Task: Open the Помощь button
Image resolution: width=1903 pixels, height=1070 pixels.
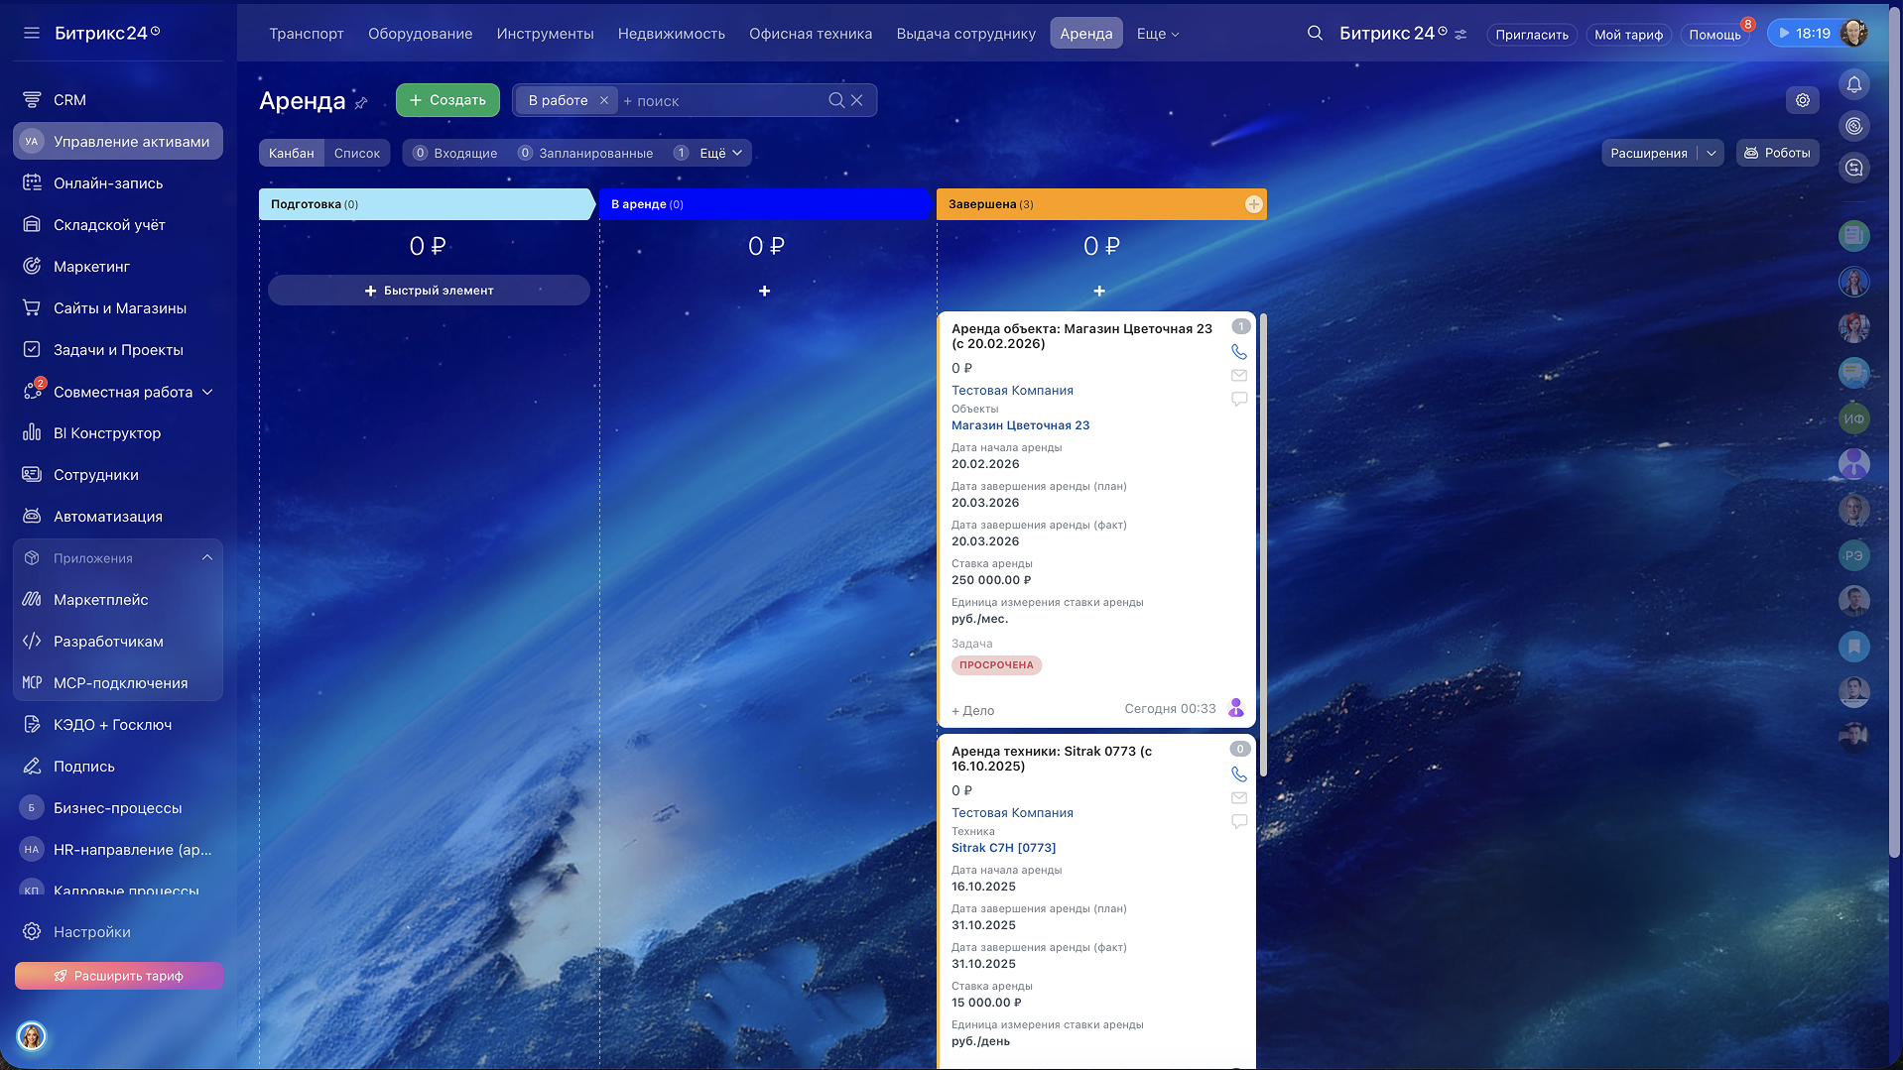Action: [1714, 35]
